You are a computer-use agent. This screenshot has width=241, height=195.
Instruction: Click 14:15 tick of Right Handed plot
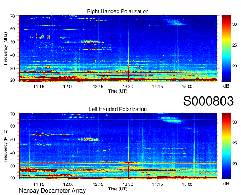pyautogui.click(x=157, y=87)
